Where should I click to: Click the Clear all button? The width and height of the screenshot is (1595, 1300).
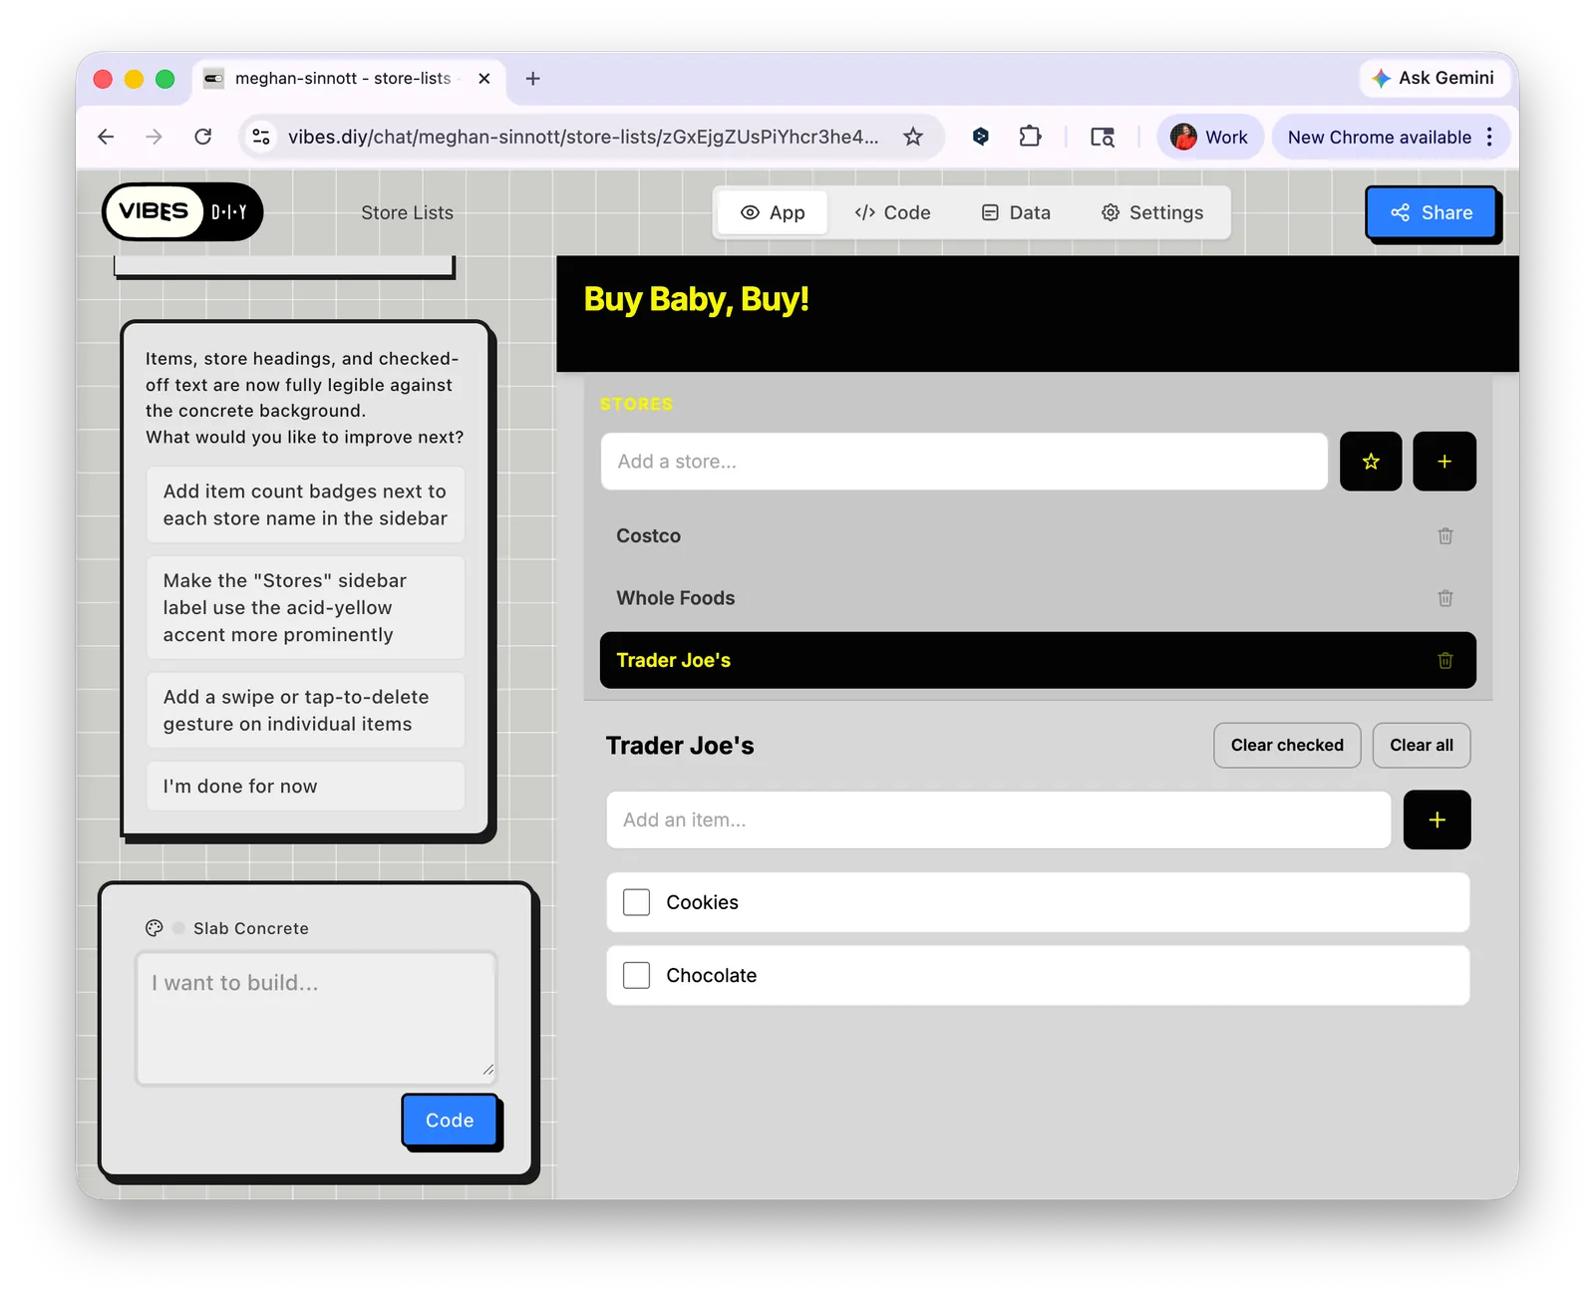pyautogui.click(x=1422, y=746)
